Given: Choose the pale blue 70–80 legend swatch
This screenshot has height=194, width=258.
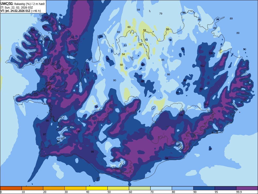Looking at the screenshot, I should [x=161, y=188].
